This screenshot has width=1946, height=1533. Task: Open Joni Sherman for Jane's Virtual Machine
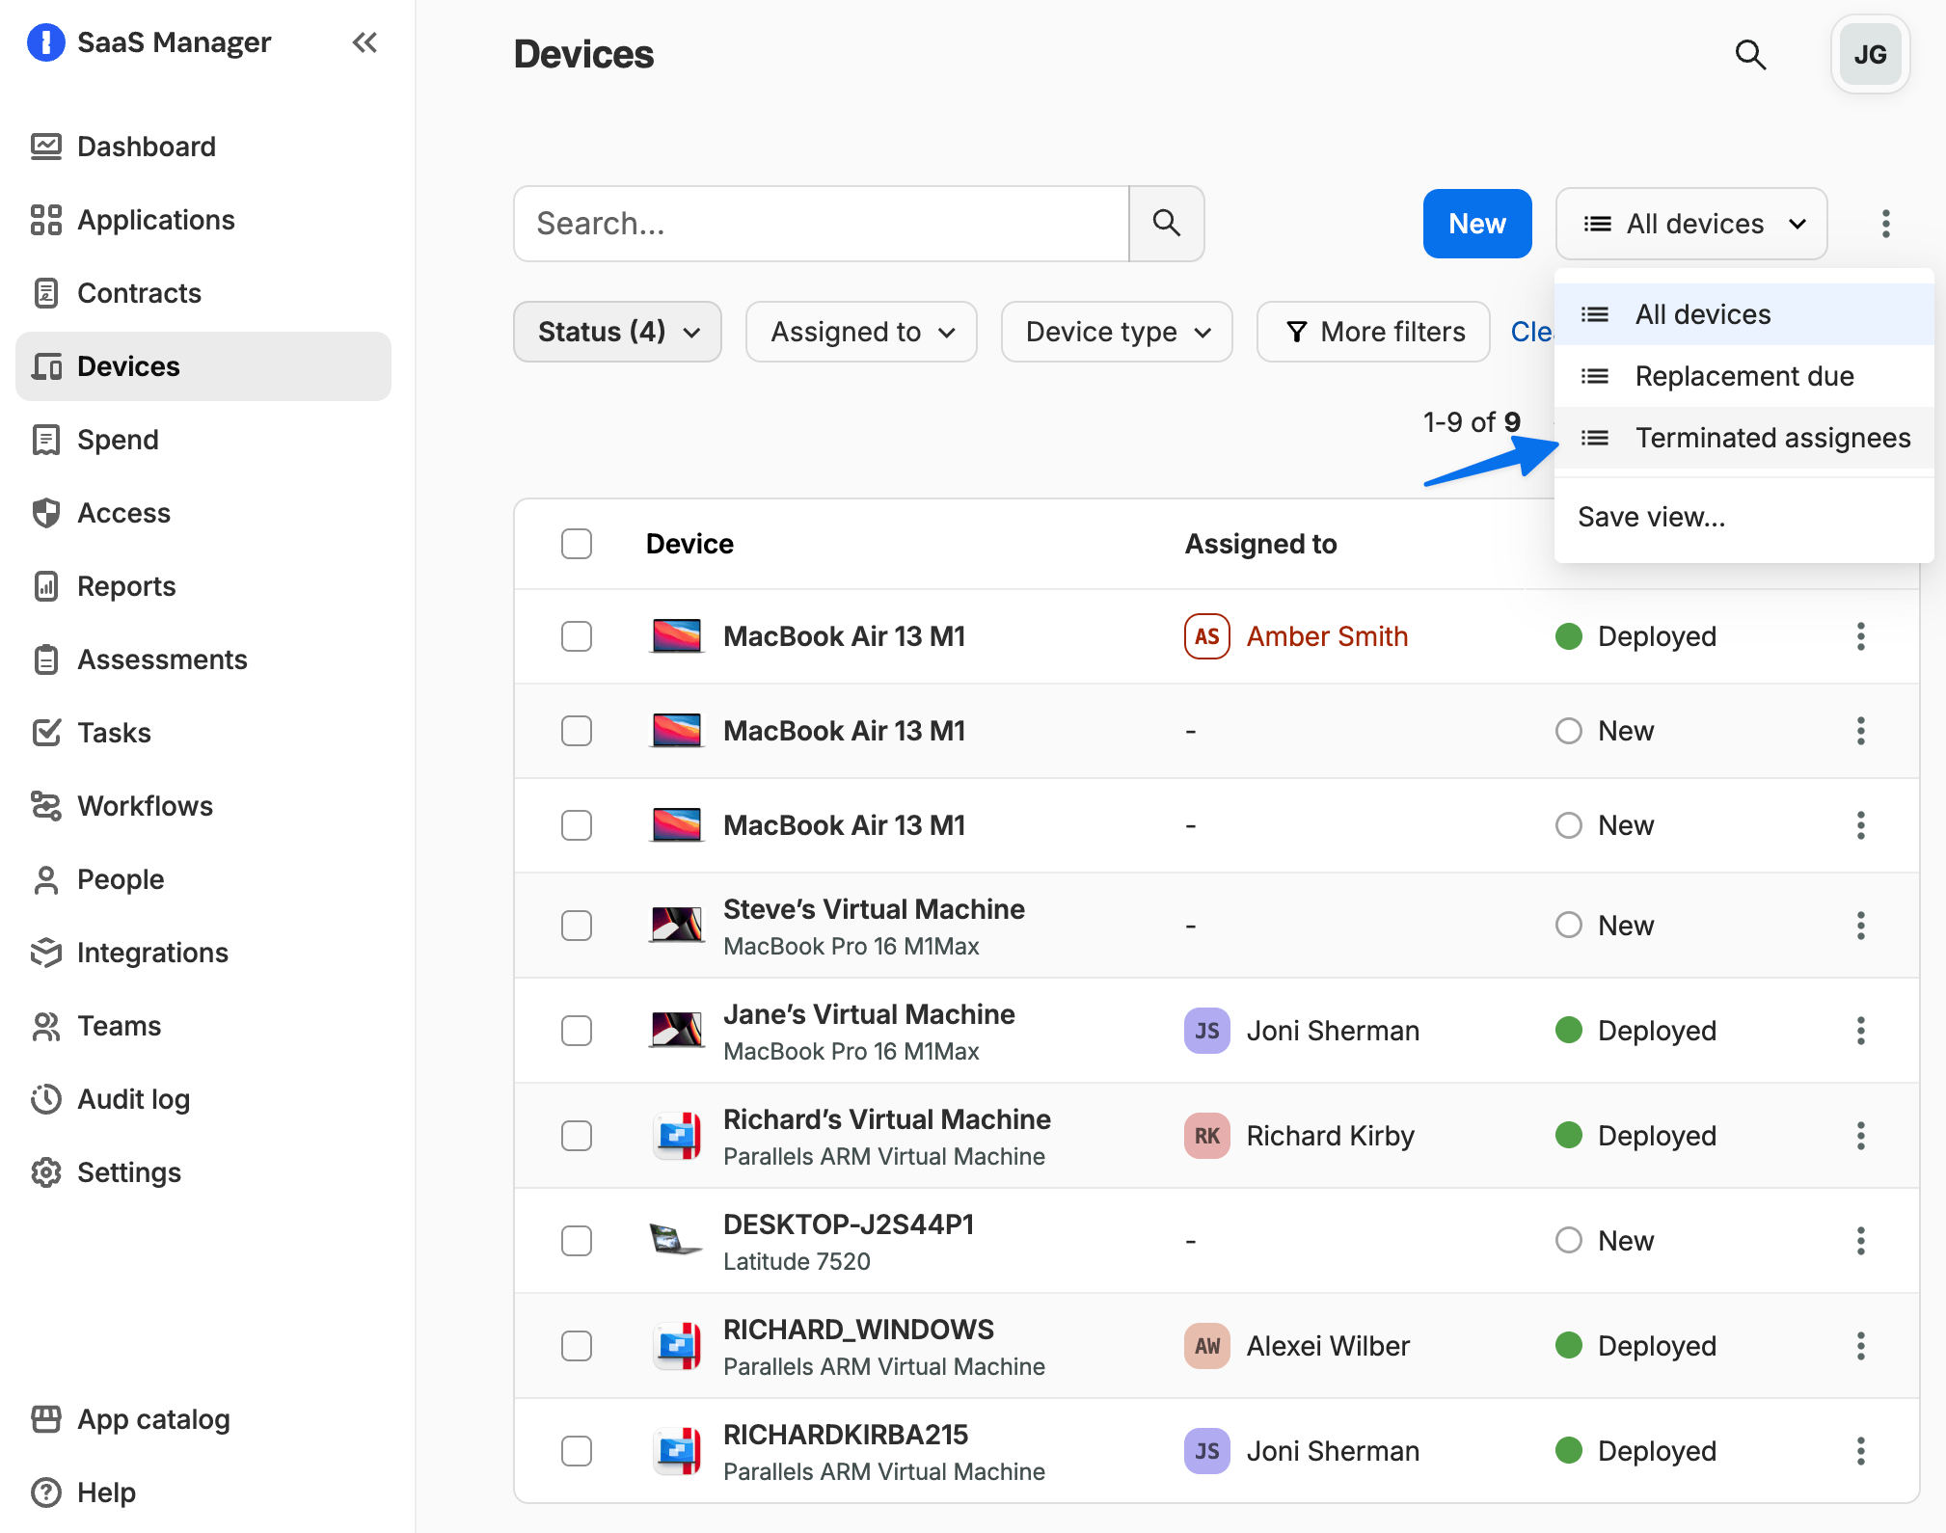coord(1333,1031)
